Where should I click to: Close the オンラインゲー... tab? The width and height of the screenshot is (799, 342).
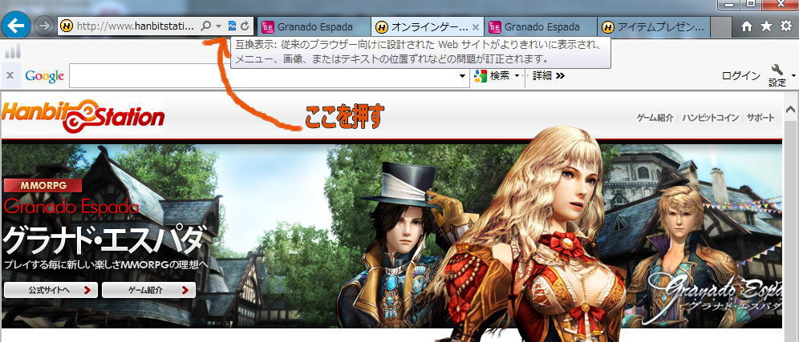(x=476, y=26)
